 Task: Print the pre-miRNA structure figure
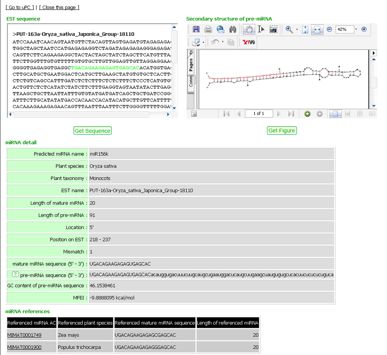pyautogui.click(x=208, y=29)
